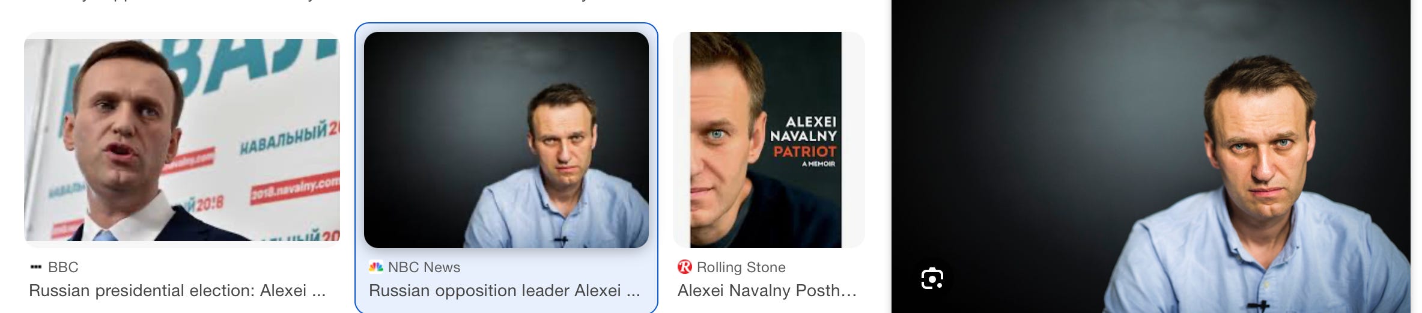
Task: Search the preview image with Google Lens icon
Action: (932, 278)
